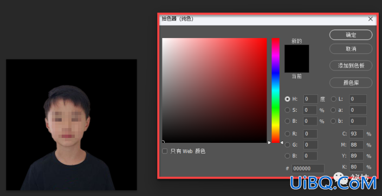Select the G green radio button

pos(288,145)
